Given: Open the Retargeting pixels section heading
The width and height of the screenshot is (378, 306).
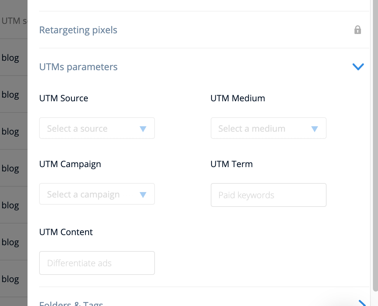Looking at the screenshot, I should tap(78, 30).
